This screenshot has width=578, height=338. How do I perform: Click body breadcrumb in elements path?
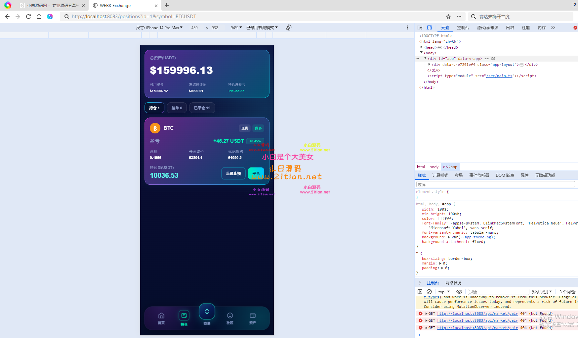coord(434,167)
